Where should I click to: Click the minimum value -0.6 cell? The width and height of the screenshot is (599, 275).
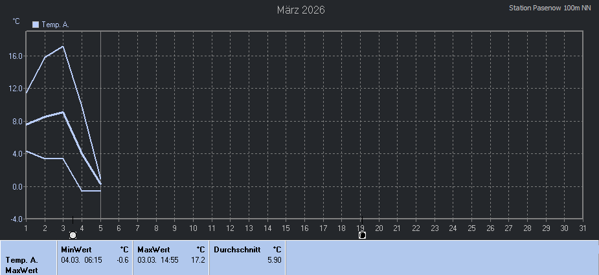tap(122, 259)
